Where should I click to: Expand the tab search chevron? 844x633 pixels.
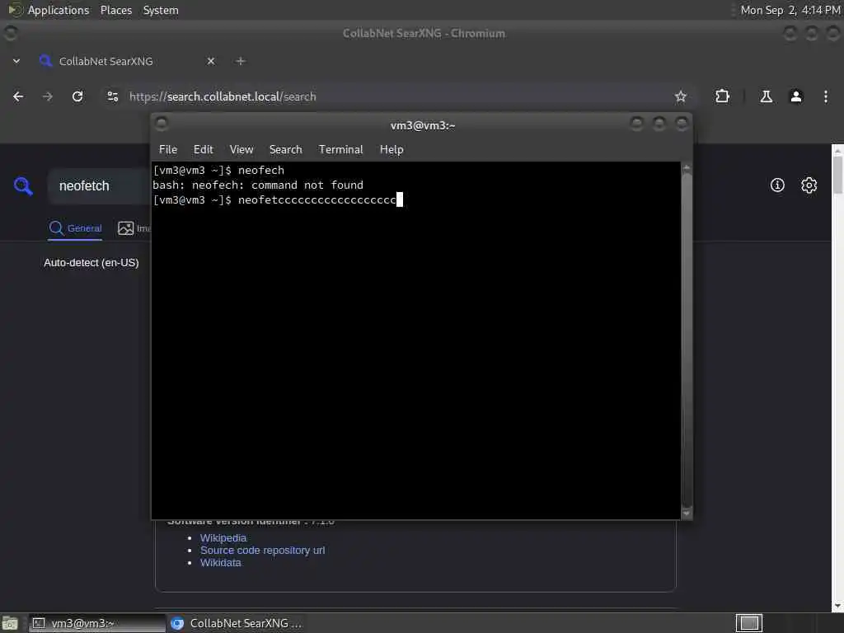tap(16, 61)
